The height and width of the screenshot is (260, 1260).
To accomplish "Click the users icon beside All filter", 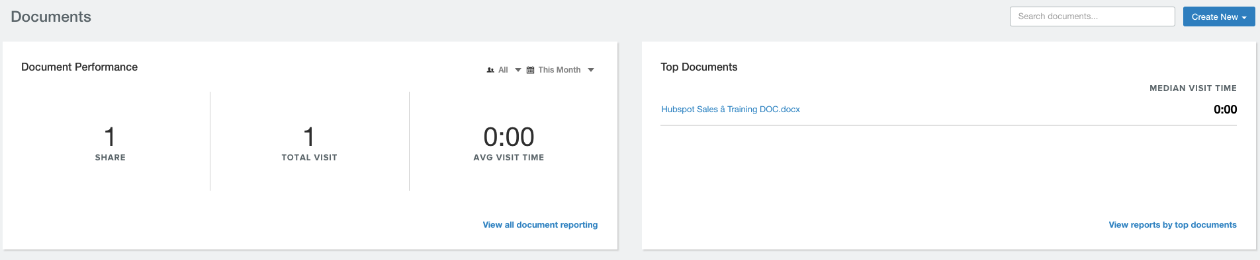I will (490, 70).
